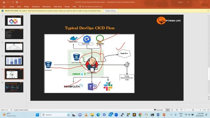The height and width of the screenshot is (118, 210).
Task: Click the Previous Slide arrow in the scrollbar
Action: (209, 97)
